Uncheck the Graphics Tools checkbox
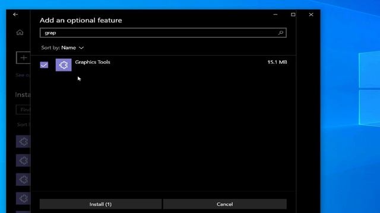This screenshot has height=213, width=380. coord(44,64)
